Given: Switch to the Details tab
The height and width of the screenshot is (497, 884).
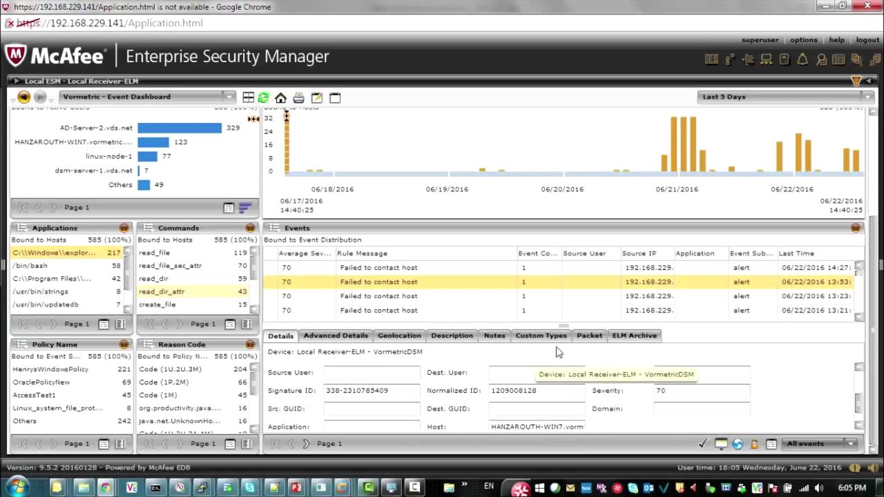Looking at the screenshot, I should [280, 336].
